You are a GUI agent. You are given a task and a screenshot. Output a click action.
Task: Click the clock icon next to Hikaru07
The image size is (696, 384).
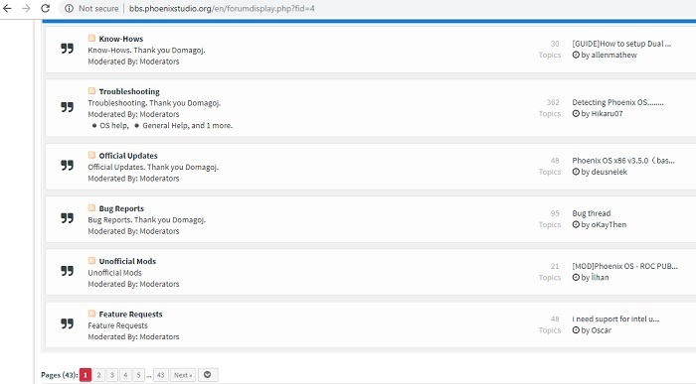tap(576, 113)
